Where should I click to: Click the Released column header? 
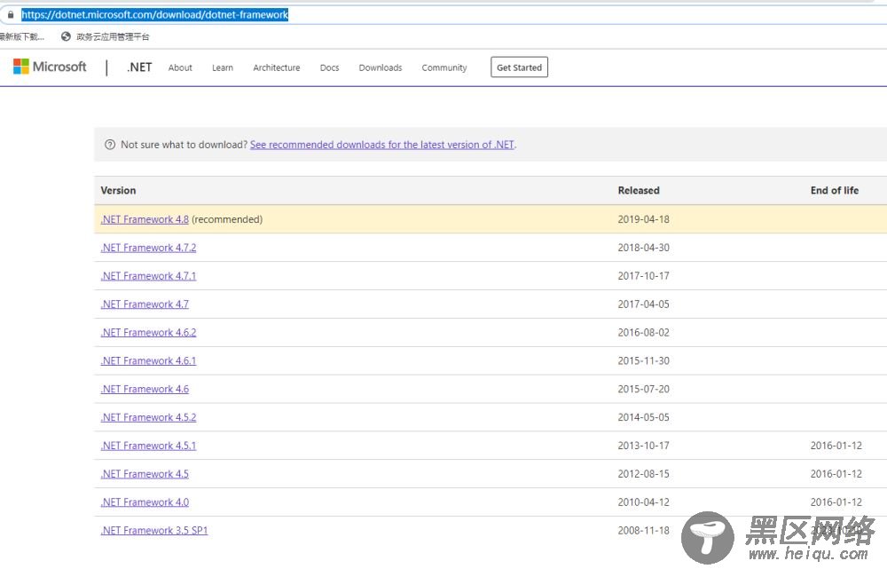(639, 190)
